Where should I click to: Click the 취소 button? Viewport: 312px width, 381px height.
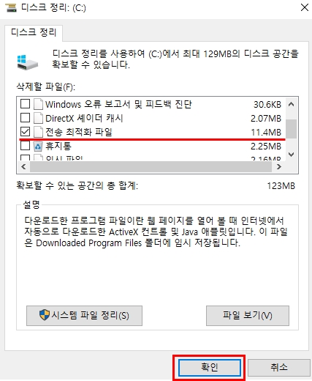tap(279, 367)
